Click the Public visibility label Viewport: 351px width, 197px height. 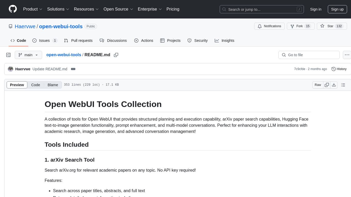tap(91, 26)
